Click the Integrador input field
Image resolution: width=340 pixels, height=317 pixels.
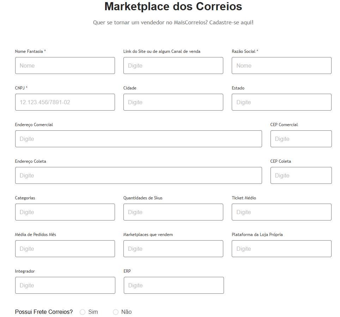click(x=65, y=285)
